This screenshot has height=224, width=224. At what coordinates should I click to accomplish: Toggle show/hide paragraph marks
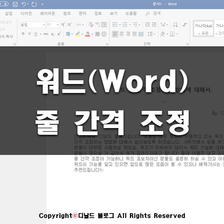184,25
